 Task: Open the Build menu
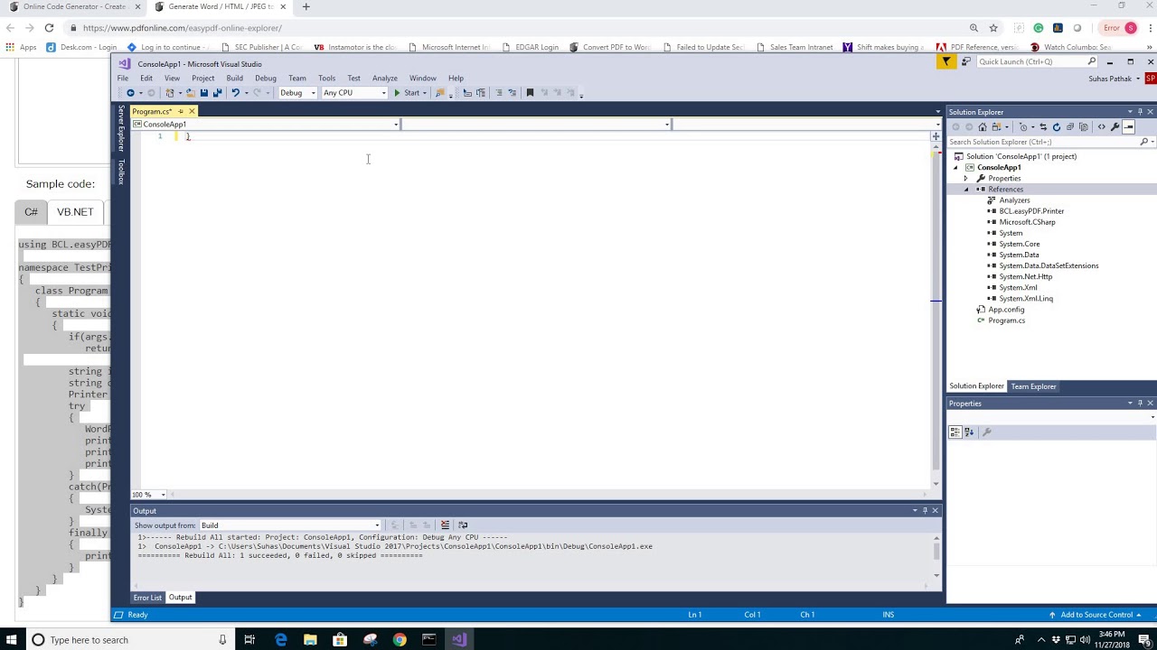click(234, 79)
